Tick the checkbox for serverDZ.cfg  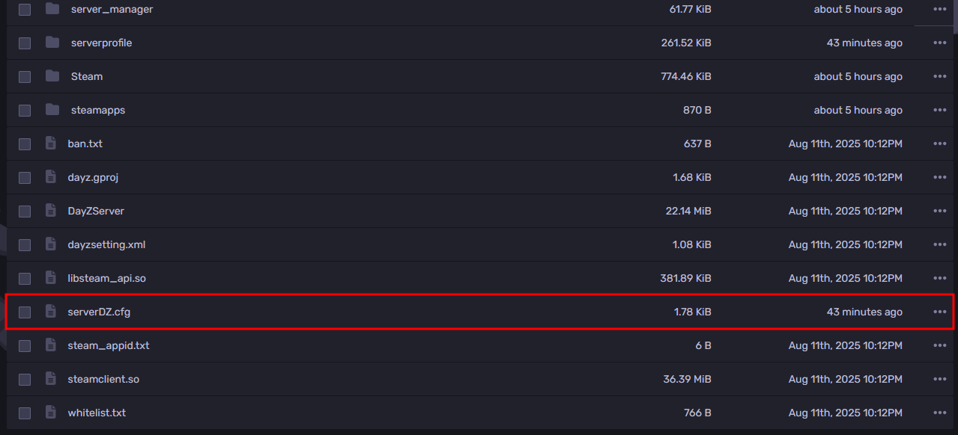point(25,312)
